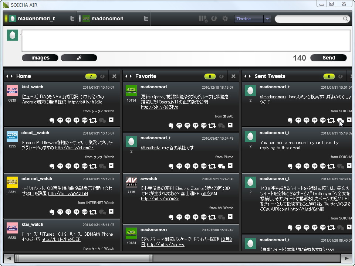Show conversation for the Janeスキン sent tweet
This screenshot has height=266, width=355.
coord(341,120)
